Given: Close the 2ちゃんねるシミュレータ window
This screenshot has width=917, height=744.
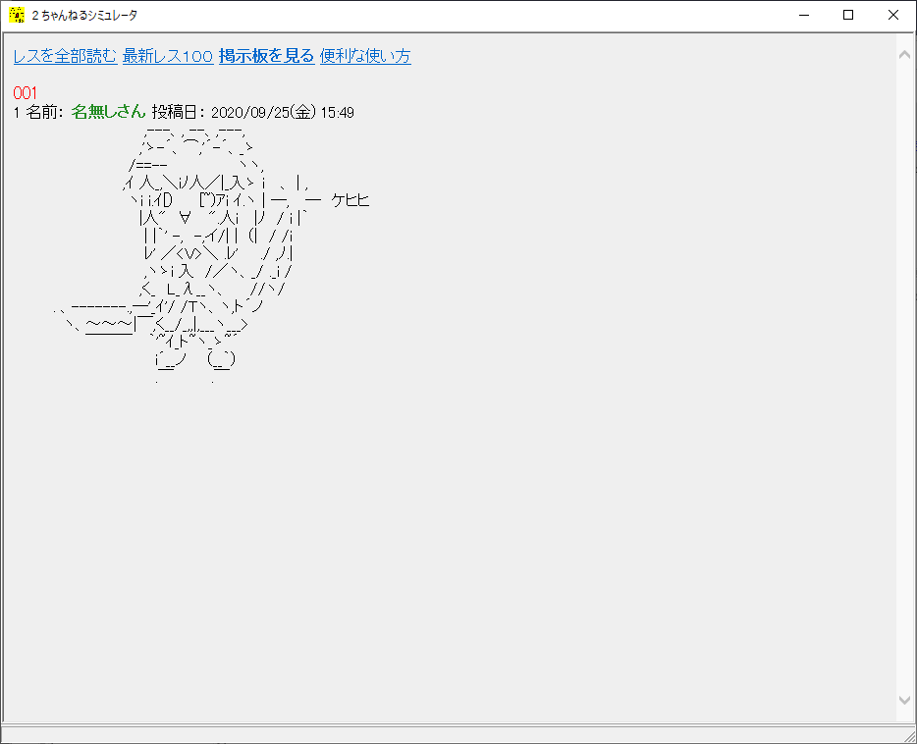Looking at the screenshot, I should (893, 15).
